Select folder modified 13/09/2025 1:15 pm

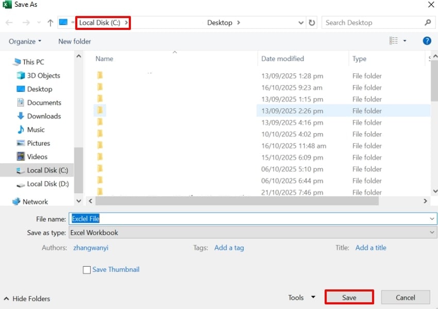click(x=262, y=99)
